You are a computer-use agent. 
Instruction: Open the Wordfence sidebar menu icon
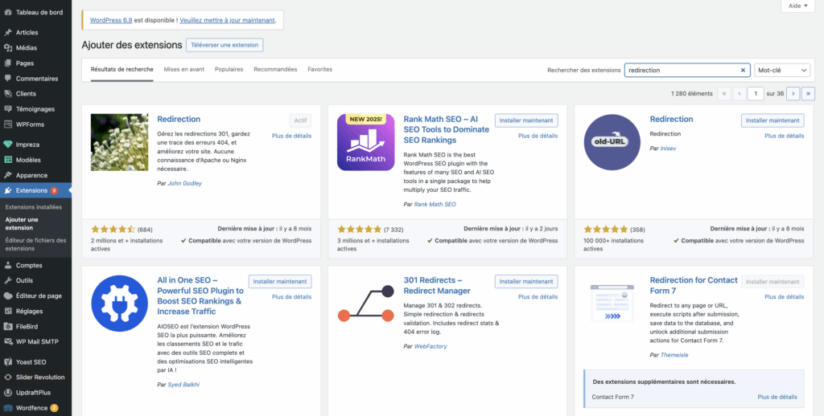coord(8,407)
